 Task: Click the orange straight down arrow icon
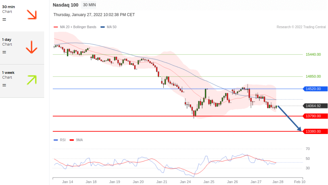pyautogui.click(x=32, y=47)
